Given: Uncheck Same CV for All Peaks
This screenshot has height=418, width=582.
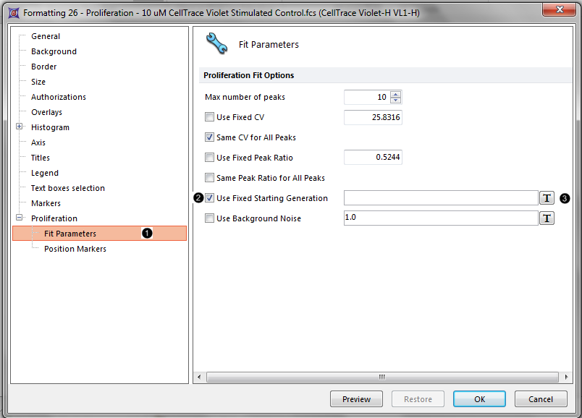Looking at the screenshot, I should coord(210,137).
